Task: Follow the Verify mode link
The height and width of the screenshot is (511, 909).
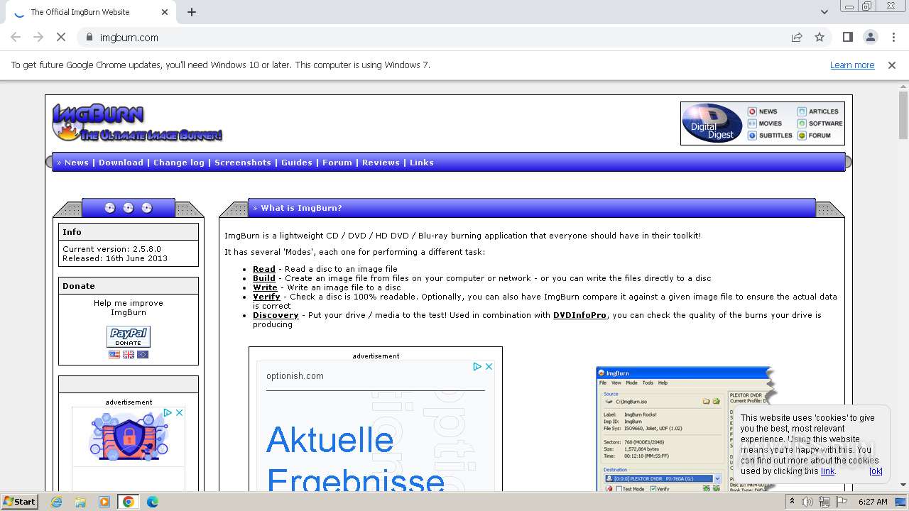Action: tap(266, 297)
